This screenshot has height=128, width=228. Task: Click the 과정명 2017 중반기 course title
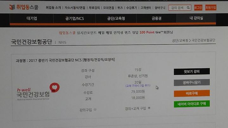66,60
